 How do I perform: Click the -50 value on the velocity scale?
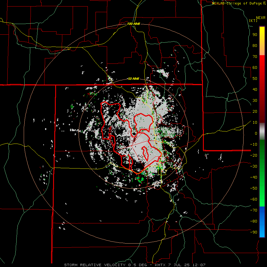click(254, 188)
